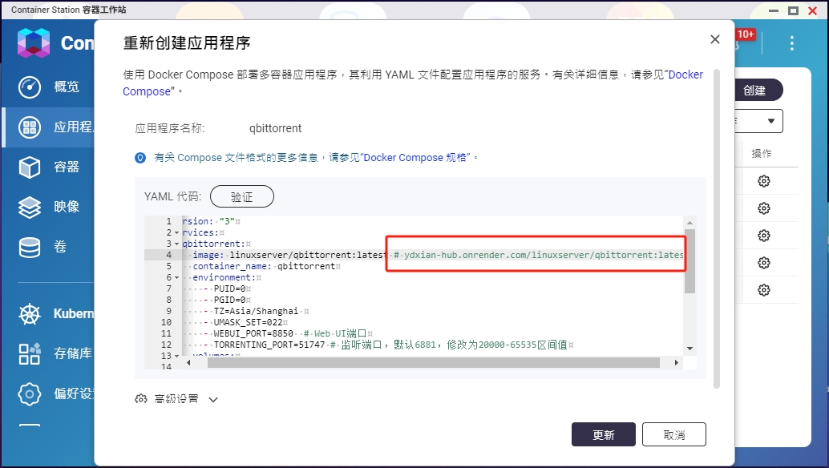Click the PUID=0 line in editor
829x468 pixels.
(229, 289)
